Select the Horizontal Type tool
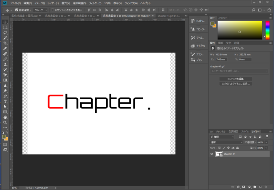Image resolution: width=274 pixels, height=190 pixels. pos(5,101)
